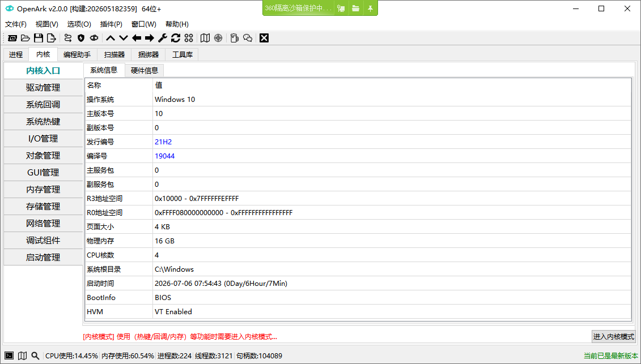Switch to the 编程助手 tab
641x364 pixels.
[77, 54]
